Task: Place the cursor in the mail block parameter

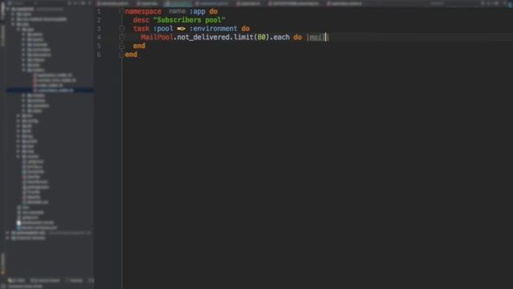Action: coord(317,37)
